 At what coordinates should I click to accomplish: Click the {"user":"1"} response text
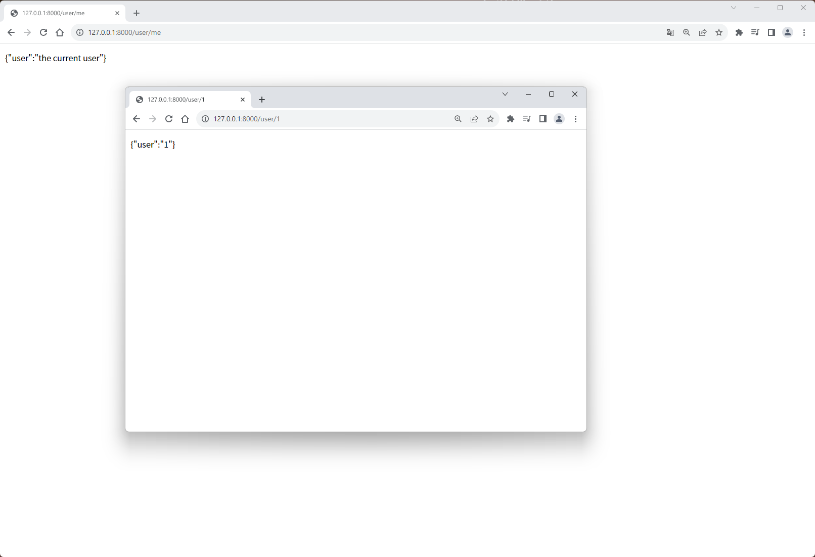coord(153,145)
